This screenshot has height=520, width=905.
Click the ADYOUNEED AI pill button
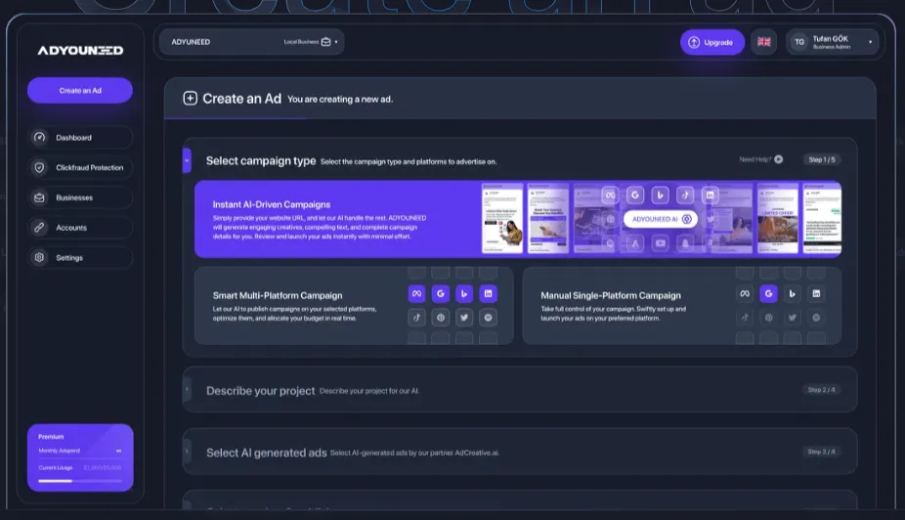pos(661,219)
